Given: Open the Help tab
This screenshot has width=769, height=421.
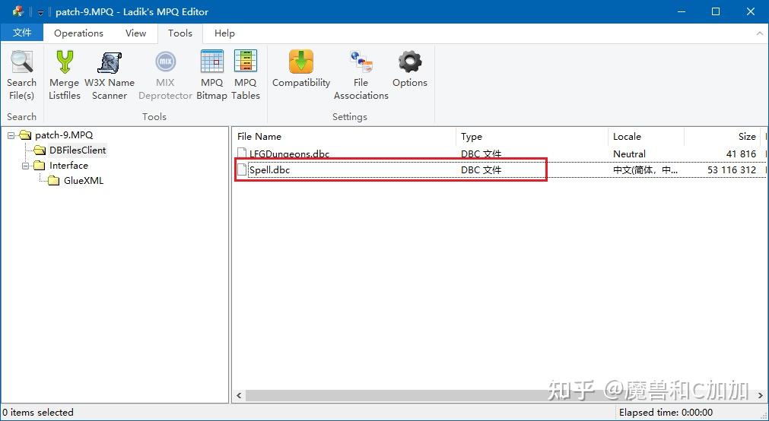Looking at the screenshot, I should 224,33.
